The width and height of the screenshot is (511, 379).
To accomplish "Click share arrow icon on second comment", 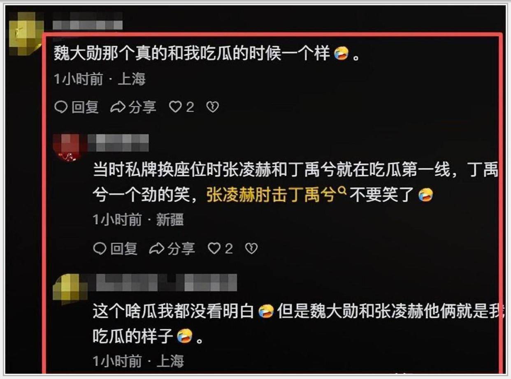I will pos(157,248).
